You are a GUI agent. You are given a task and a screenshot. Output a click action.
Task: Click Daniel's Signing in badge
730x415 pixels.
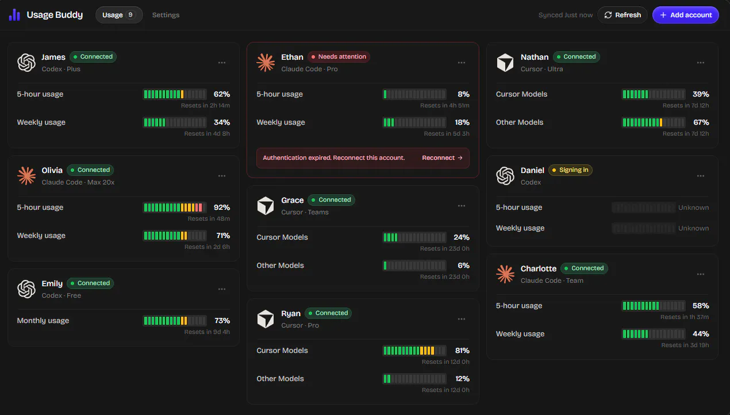[x=570, y=170]
